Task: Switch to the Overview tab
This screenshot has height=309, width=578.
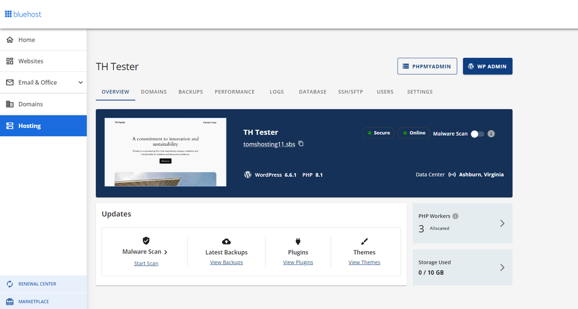Action: point(116,92)
